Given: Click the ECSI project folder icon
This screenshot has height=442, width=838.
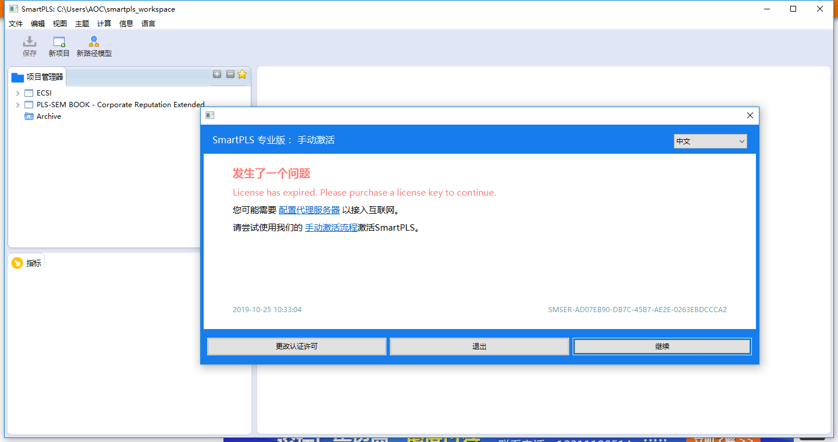Looking at the screenshot, I should (29, 93).
